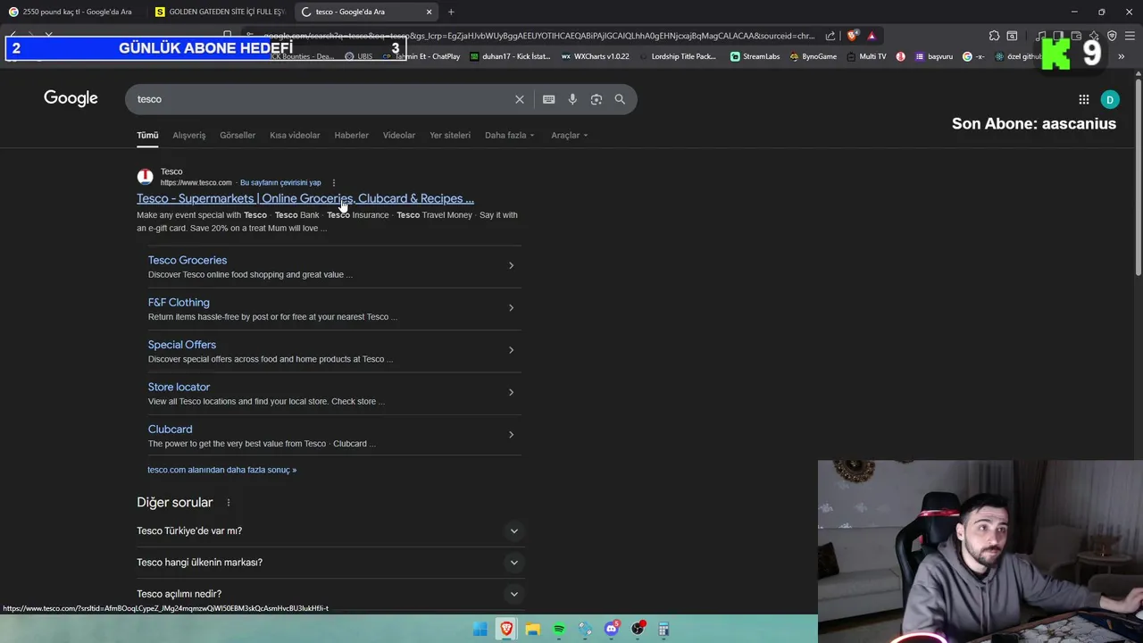Start voice search with the microphone icon
The height and width of the screenshot is (643, 1143).
[572, 99]
